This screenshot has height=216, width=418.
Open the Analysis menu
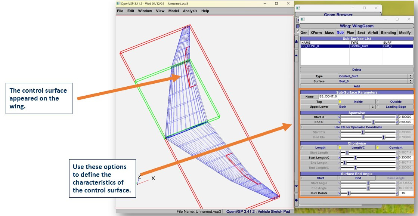190,11
